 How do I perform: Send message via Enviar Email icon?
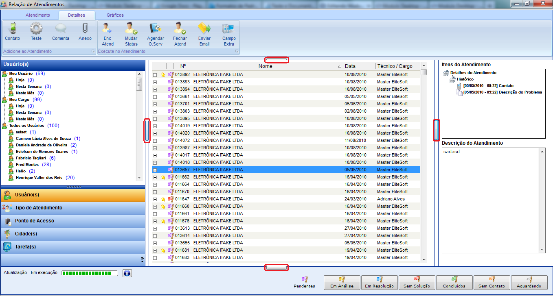coord(204,29)
